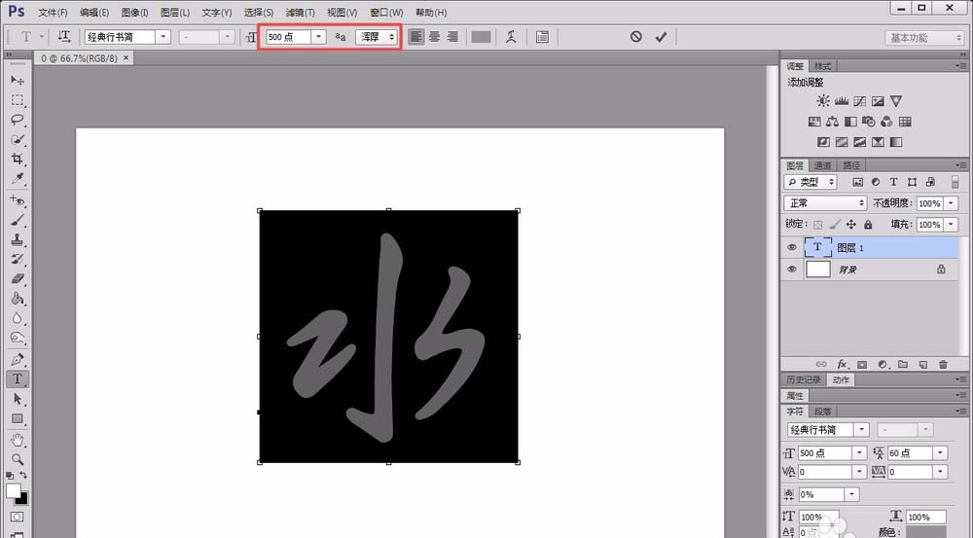Switch to 路径 tab

click(851, 165)
